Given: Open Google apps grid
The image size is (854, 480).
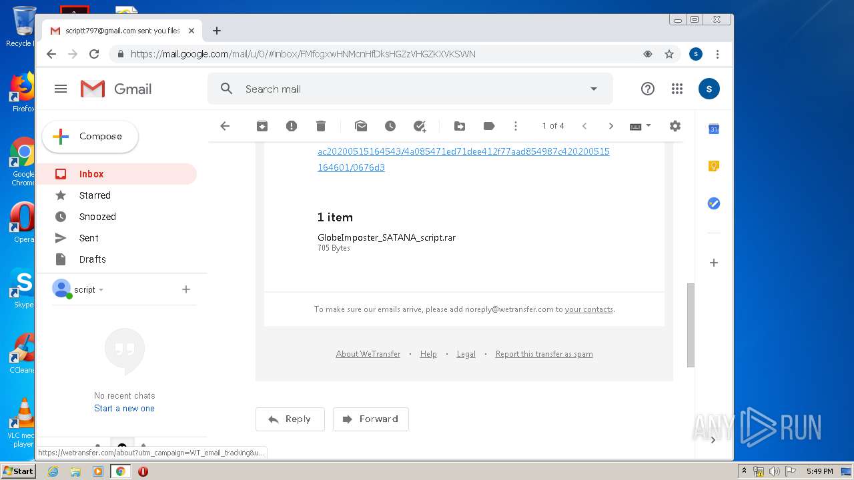Looking at the screenshot, I should 677,89.
